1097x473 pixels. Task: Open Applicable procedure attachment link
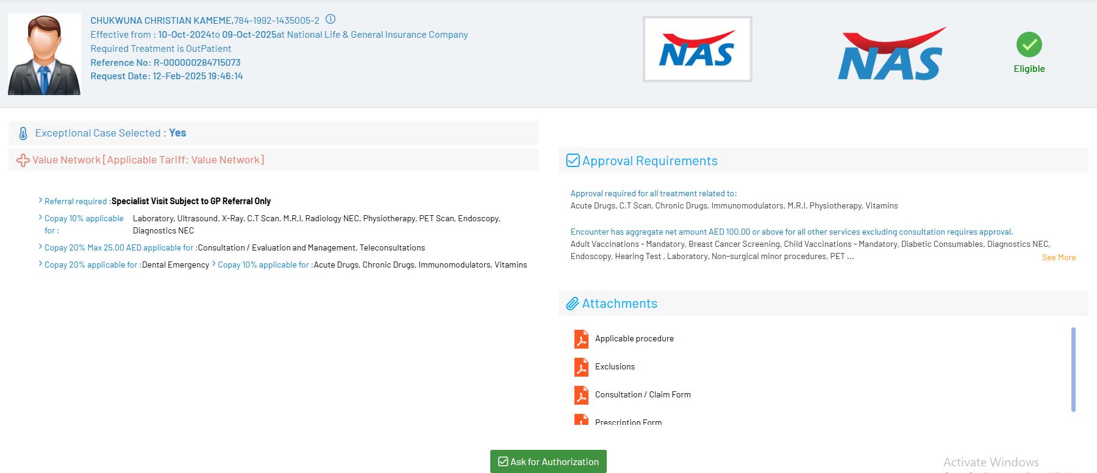(634, 339)
